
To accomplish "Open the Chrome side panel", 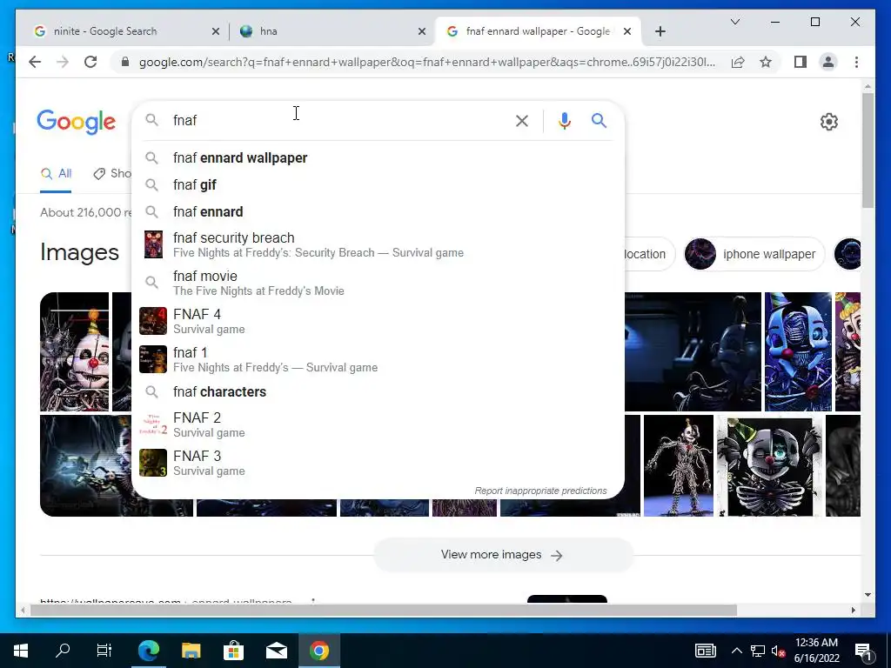I will tap(801, 62).
